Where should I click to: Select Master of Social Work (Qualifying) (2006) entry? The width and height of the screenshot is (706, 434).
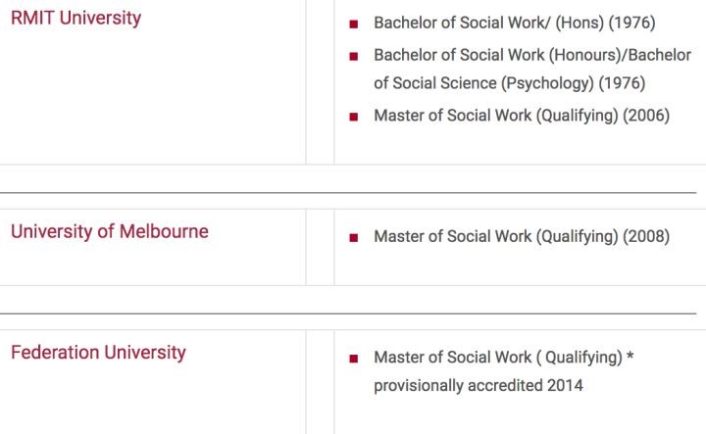tap(522, 116)
